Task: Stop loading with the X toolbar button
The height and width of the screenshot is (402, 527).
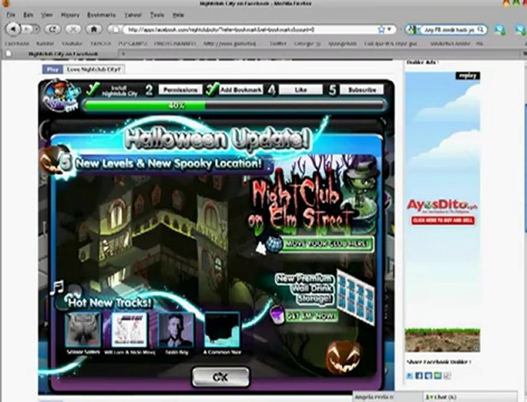Action: click(x=73, y=29)
